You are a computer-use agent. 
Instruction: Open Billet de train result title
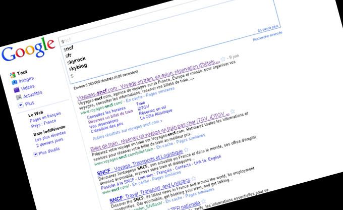pyautogui.click(x=160, y=132)
